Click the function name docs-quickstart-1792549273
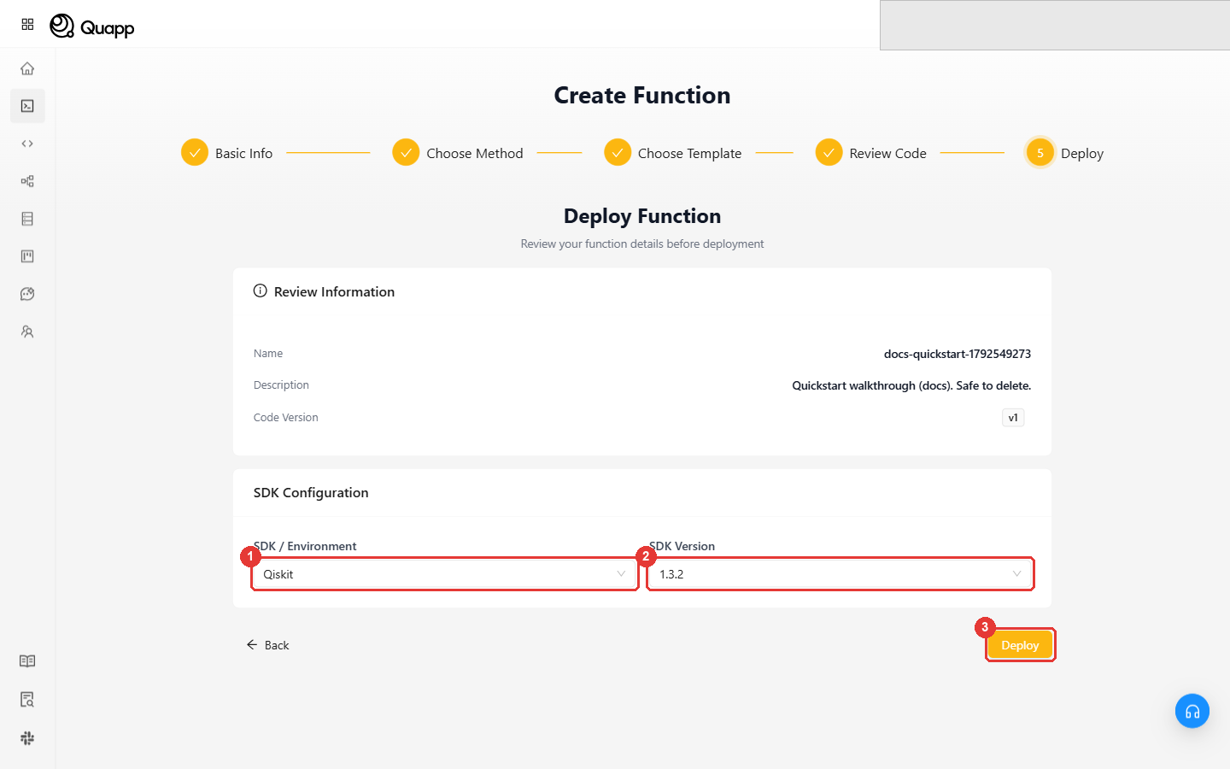1230x769 pixels. [958, 354]
